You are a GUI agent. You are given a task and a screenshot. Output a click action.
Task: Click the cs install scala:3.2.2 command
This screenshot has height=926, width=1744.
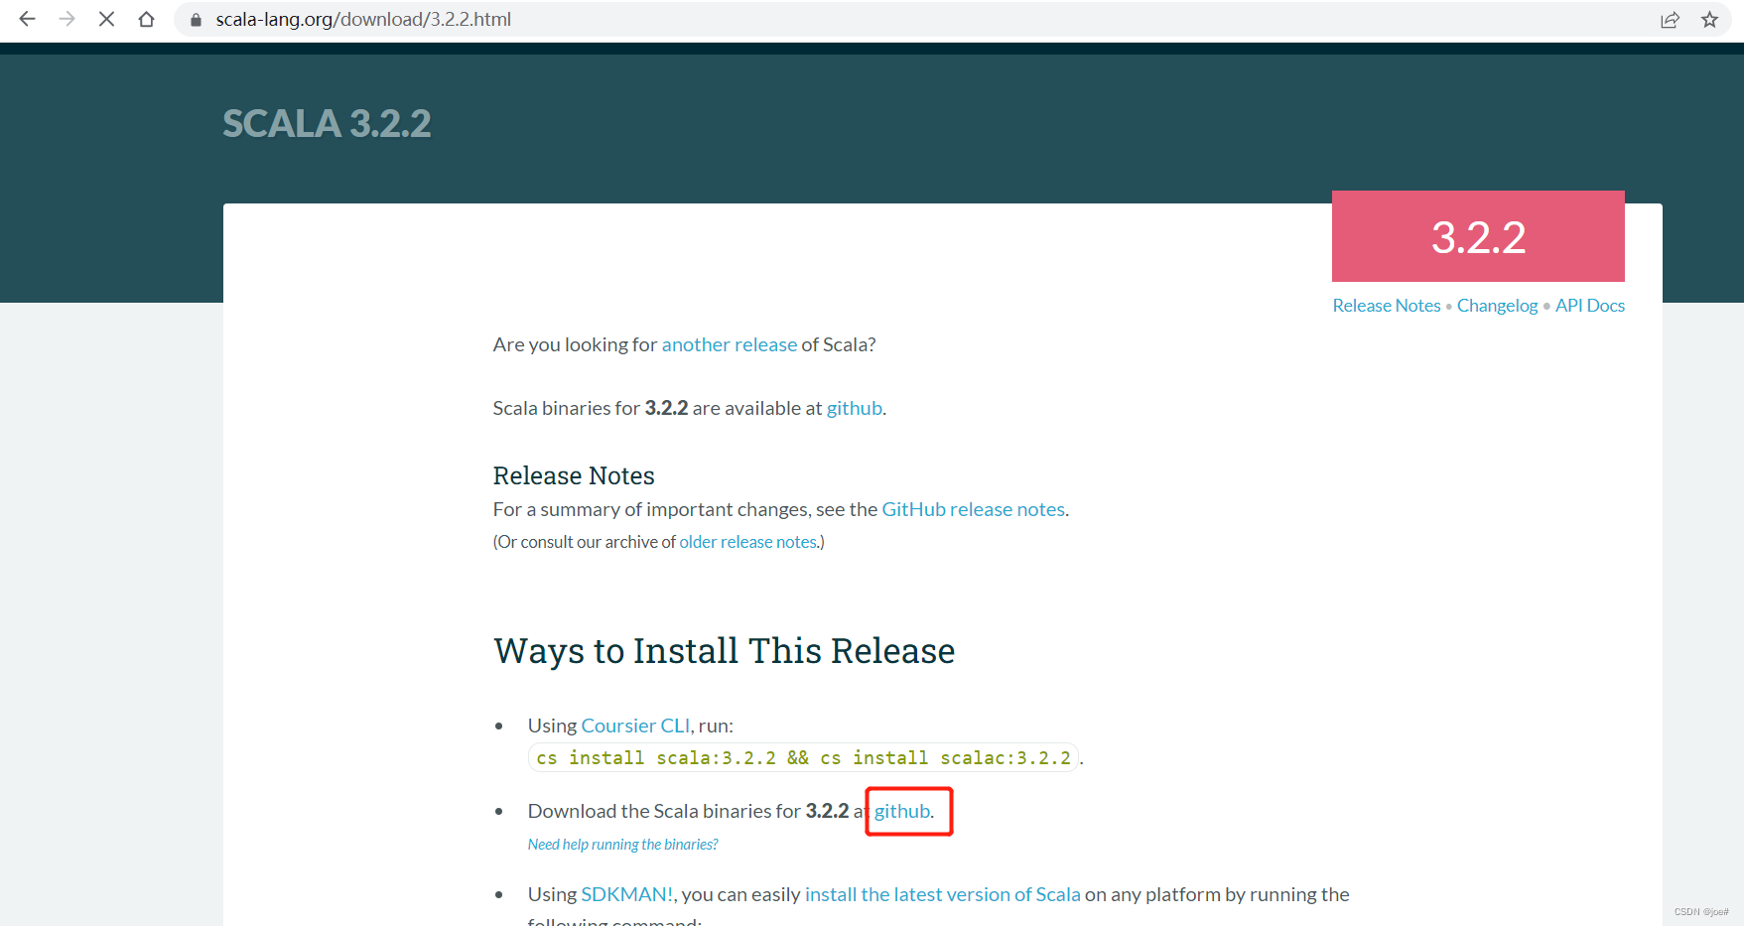tap(803, 758)
